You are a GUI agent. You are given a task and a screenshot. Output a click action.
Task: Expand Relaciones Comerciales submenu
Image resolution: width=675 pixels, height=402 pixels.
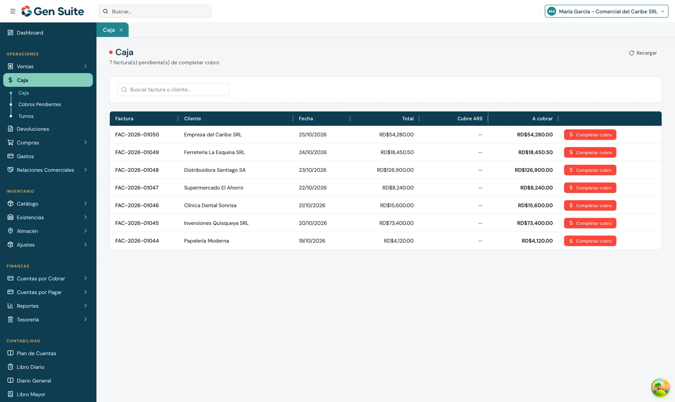pyautogui.click(x=86, y=170)
